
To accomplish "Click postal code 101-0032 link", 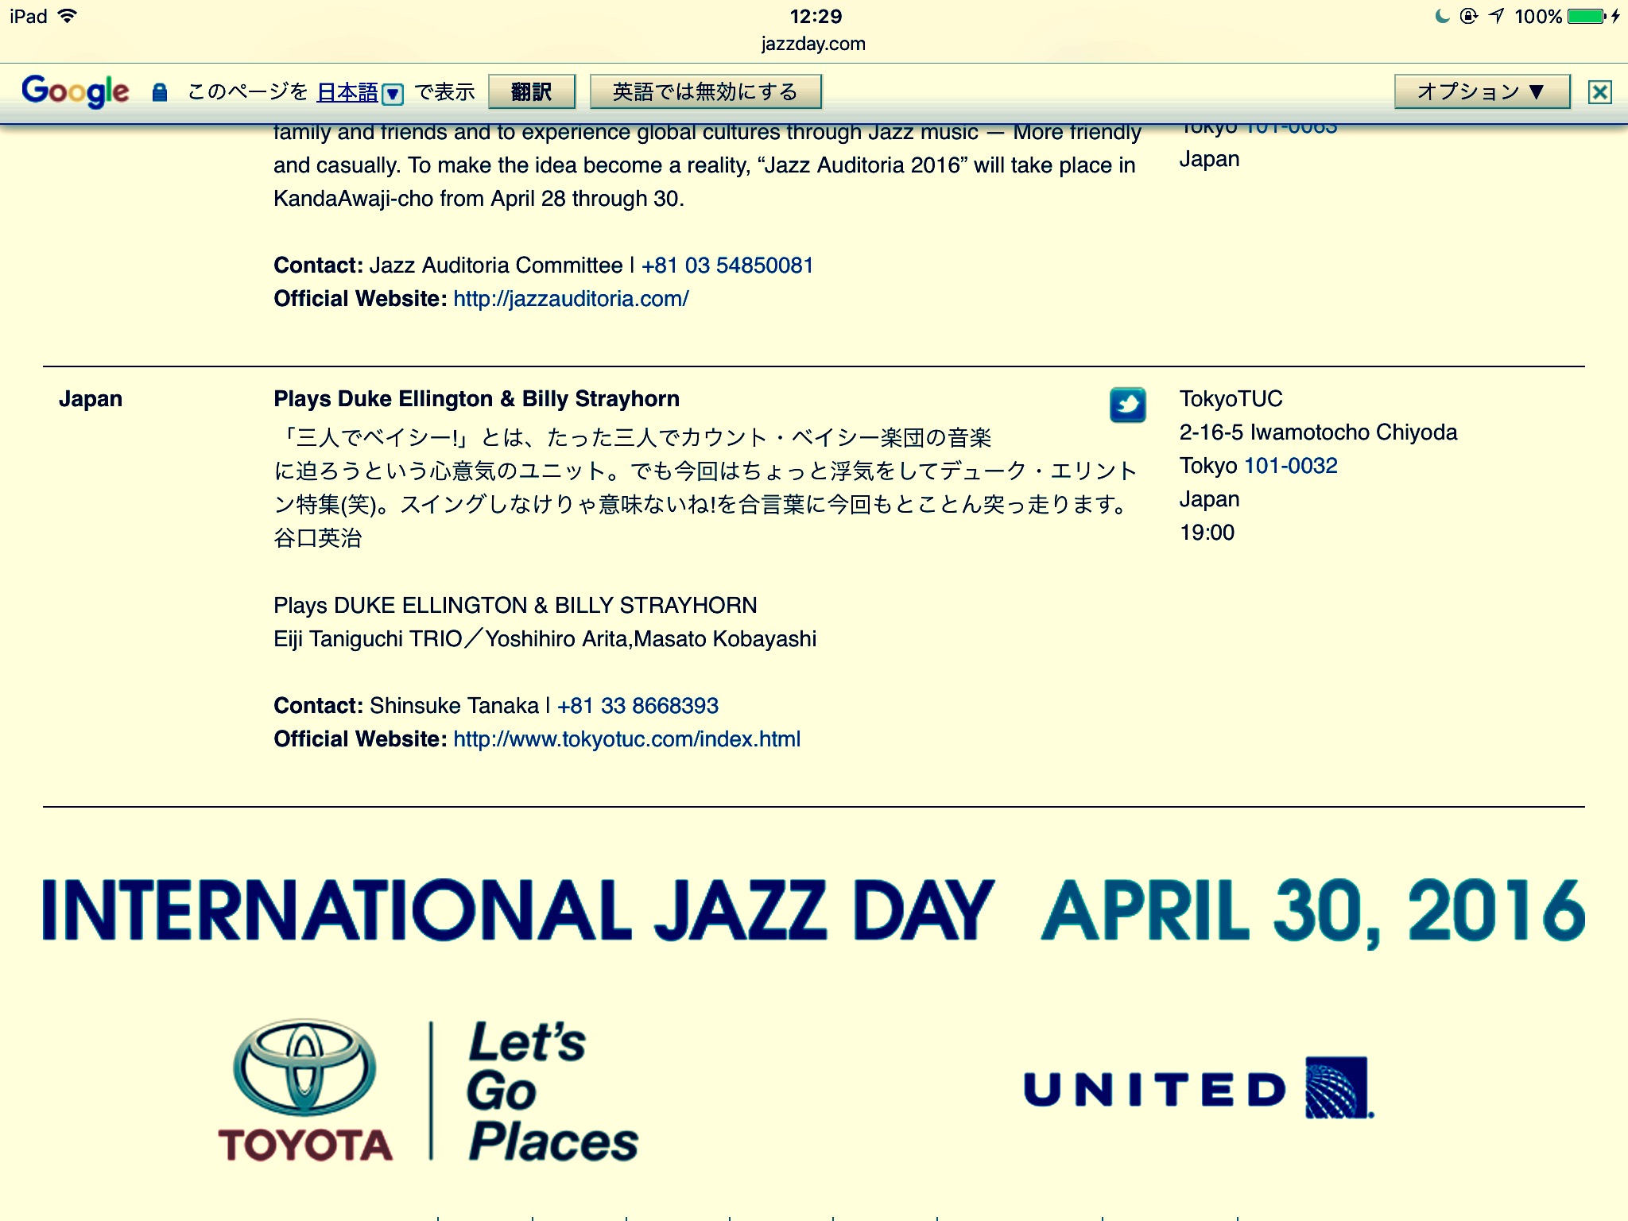I will tap(1290, 466).
